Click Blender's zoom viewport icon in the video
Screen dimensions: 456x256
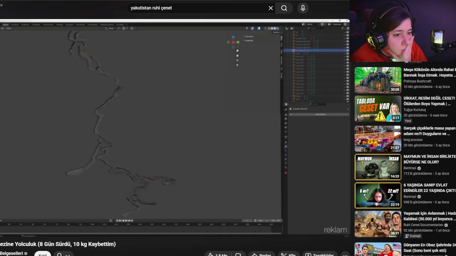(237, 51)
